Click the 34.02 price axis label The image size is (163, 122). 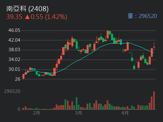14,59
